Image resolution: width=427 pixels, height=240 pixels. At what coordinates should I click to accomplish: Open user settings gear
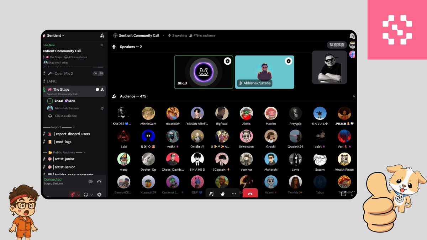coord(99,194)
